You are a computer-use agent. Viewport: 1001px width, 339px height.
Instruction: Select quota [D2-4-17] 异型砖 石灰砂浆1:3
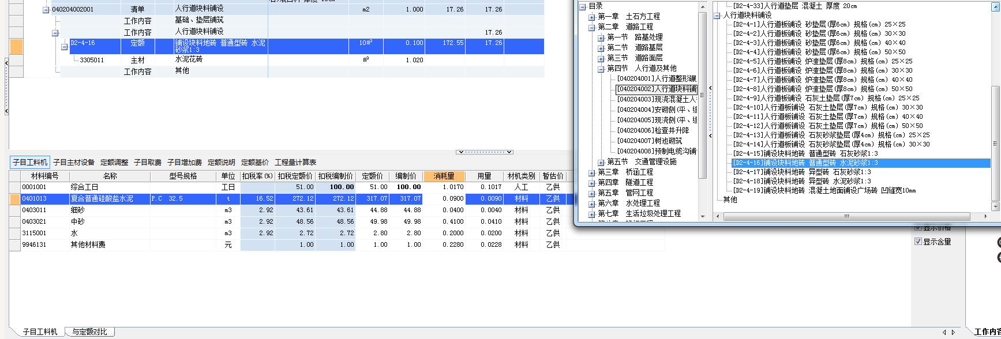click(x=802, y=172)
